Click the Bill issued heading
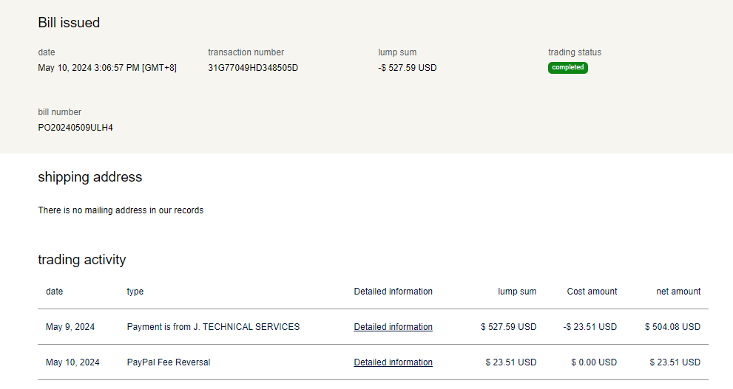This screenshot has width=733, height=389. click(69, 23)
